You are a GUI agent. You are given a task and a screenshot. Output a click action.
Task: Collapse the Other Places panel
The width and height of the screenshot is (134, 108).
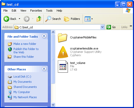(x=44, y=69)
